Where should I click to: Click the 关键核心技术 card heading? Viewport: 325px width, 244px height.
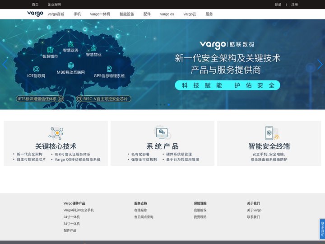56,146
